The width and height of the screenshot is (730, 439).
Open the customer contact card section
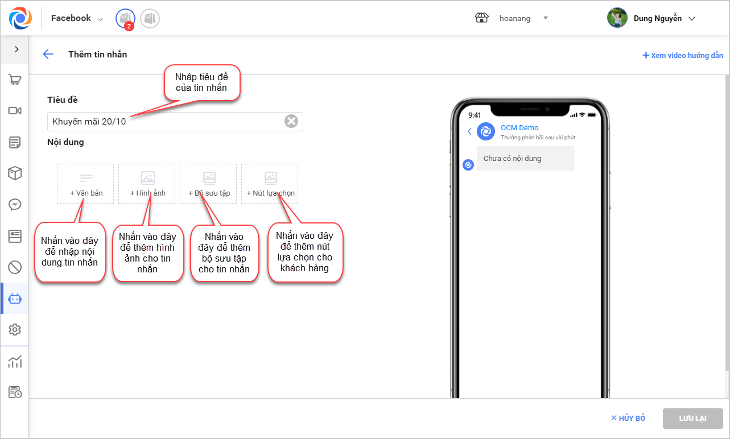(x=15, y=236)
